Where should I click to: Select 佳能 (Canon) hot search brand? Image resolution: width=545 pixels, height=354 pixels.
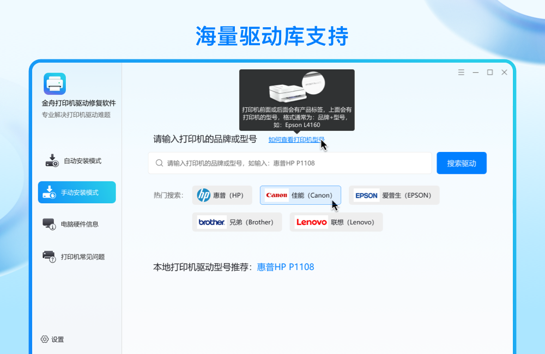tap(300, 195)
